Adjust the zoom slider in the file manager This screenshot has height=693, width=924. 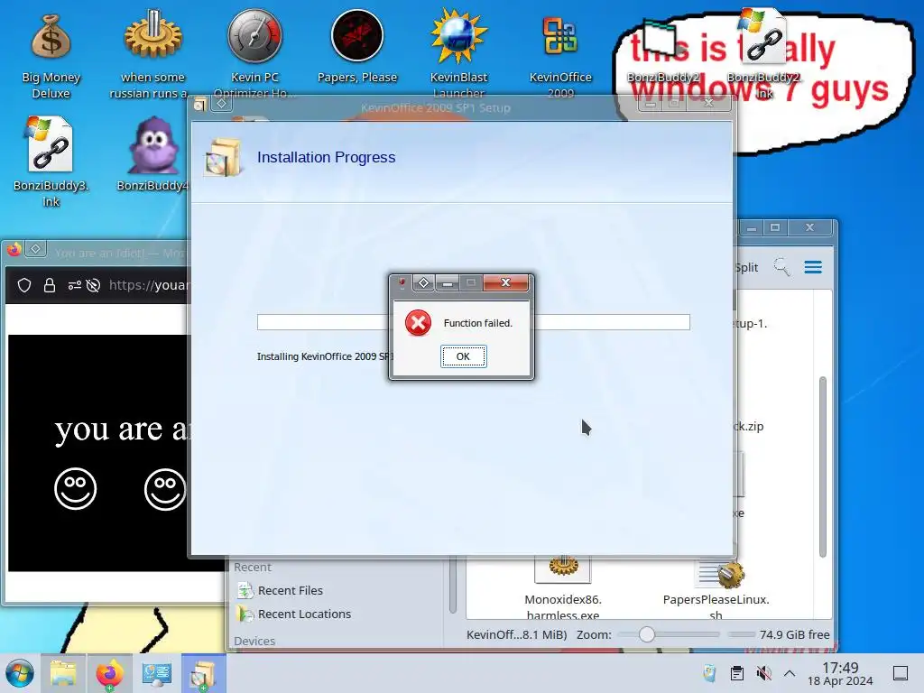coord(646,634)
